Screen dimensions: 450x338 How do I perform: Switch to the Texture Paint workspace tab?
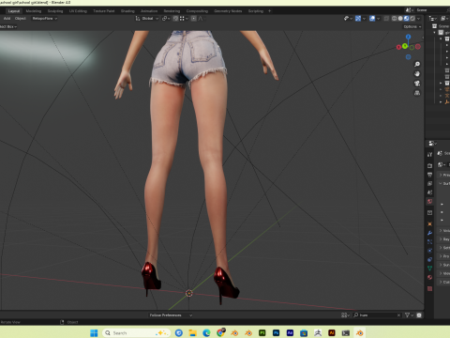104,11
